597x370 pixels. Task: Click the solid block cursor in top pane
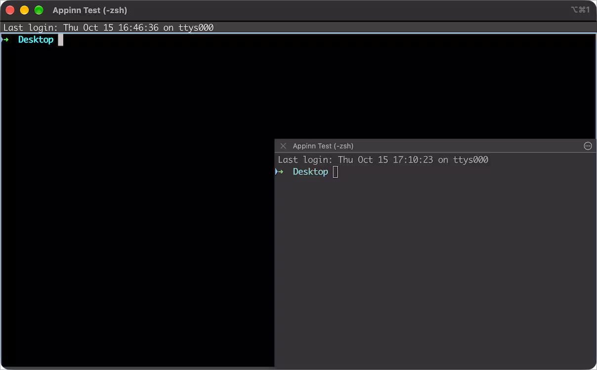click(60, 40)
